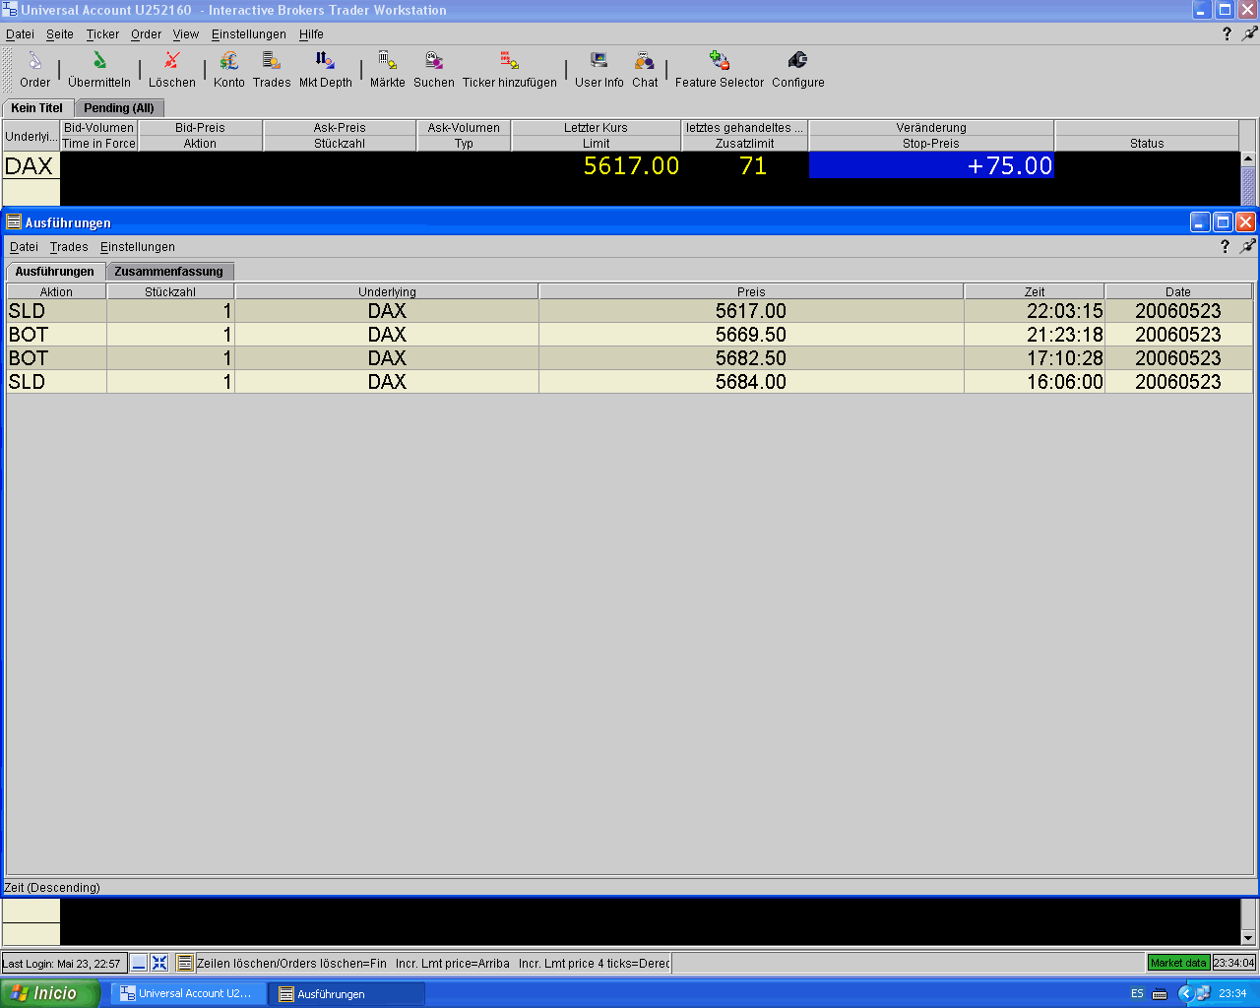The image size is (1260, 1008).
Task: Open the Trades menu in Ausführungen window
Action: (69, 247)
